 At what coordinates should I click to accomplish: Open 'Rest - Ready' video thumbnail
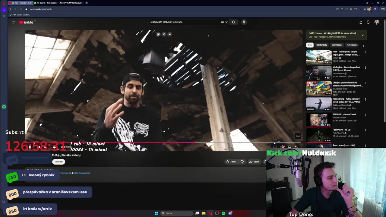[319, 57]
